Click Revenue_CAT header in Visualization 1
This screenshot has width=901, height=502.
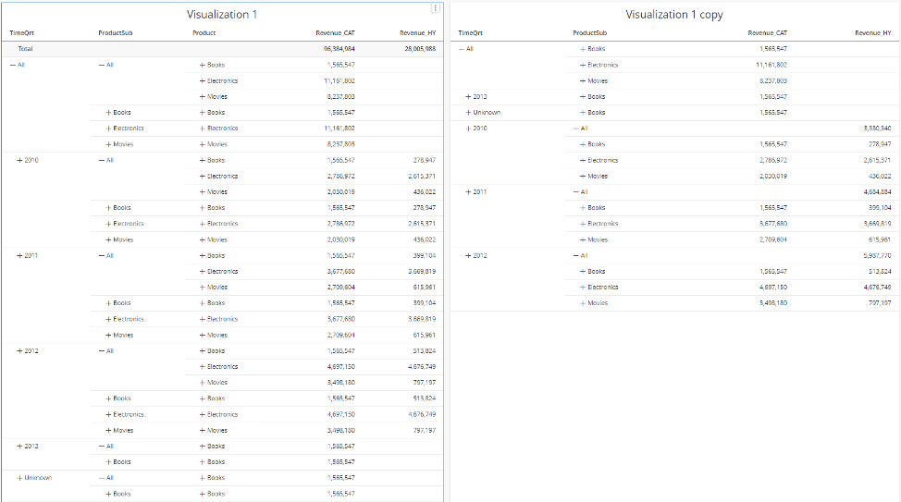[x=335, y=32]
